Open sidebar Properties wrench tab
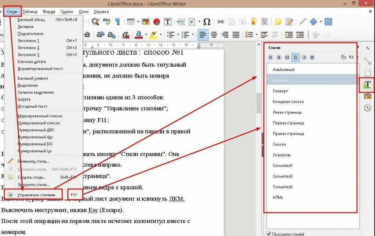 (367, 61)
